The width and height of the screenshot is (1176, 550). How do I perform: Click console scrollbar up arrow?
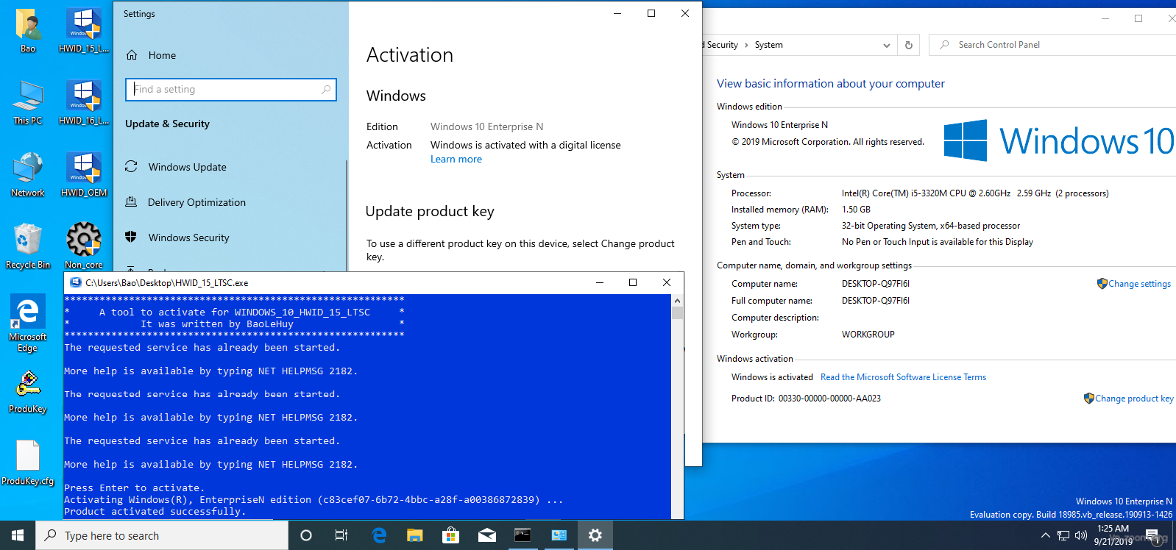pyautogui.click(x=677, y=300)
